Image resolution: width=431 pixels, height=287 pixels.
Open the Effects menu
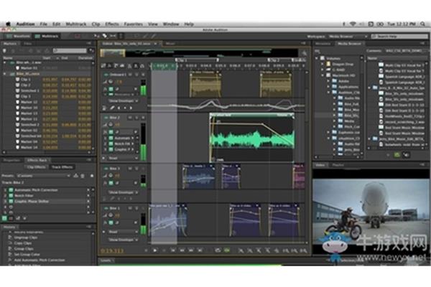[x=111, y=24]
